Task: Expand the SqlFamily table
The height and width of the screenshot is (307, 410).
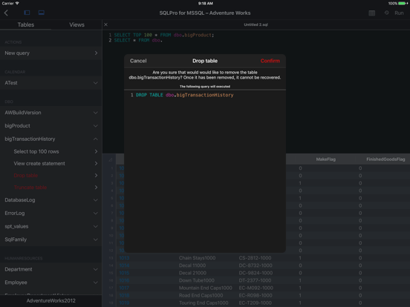Action: 51,240
